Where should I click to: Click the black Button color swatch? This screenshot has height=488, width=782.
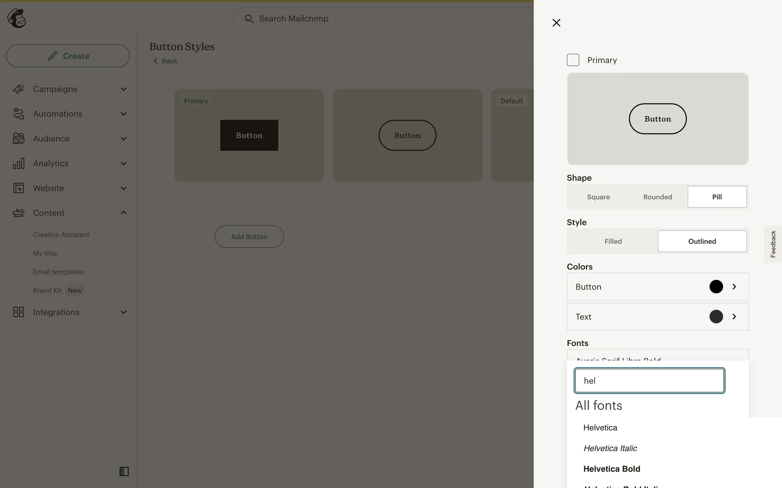point(716,287)
